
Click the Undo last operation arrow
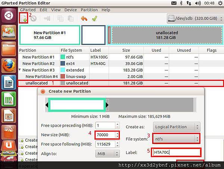coord(84,18)
